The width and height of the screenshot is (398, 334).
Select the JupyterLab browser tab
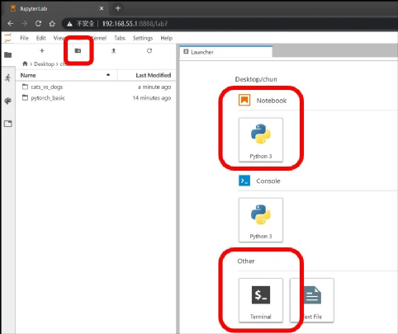pyautogui.click(x=56, y=8)
